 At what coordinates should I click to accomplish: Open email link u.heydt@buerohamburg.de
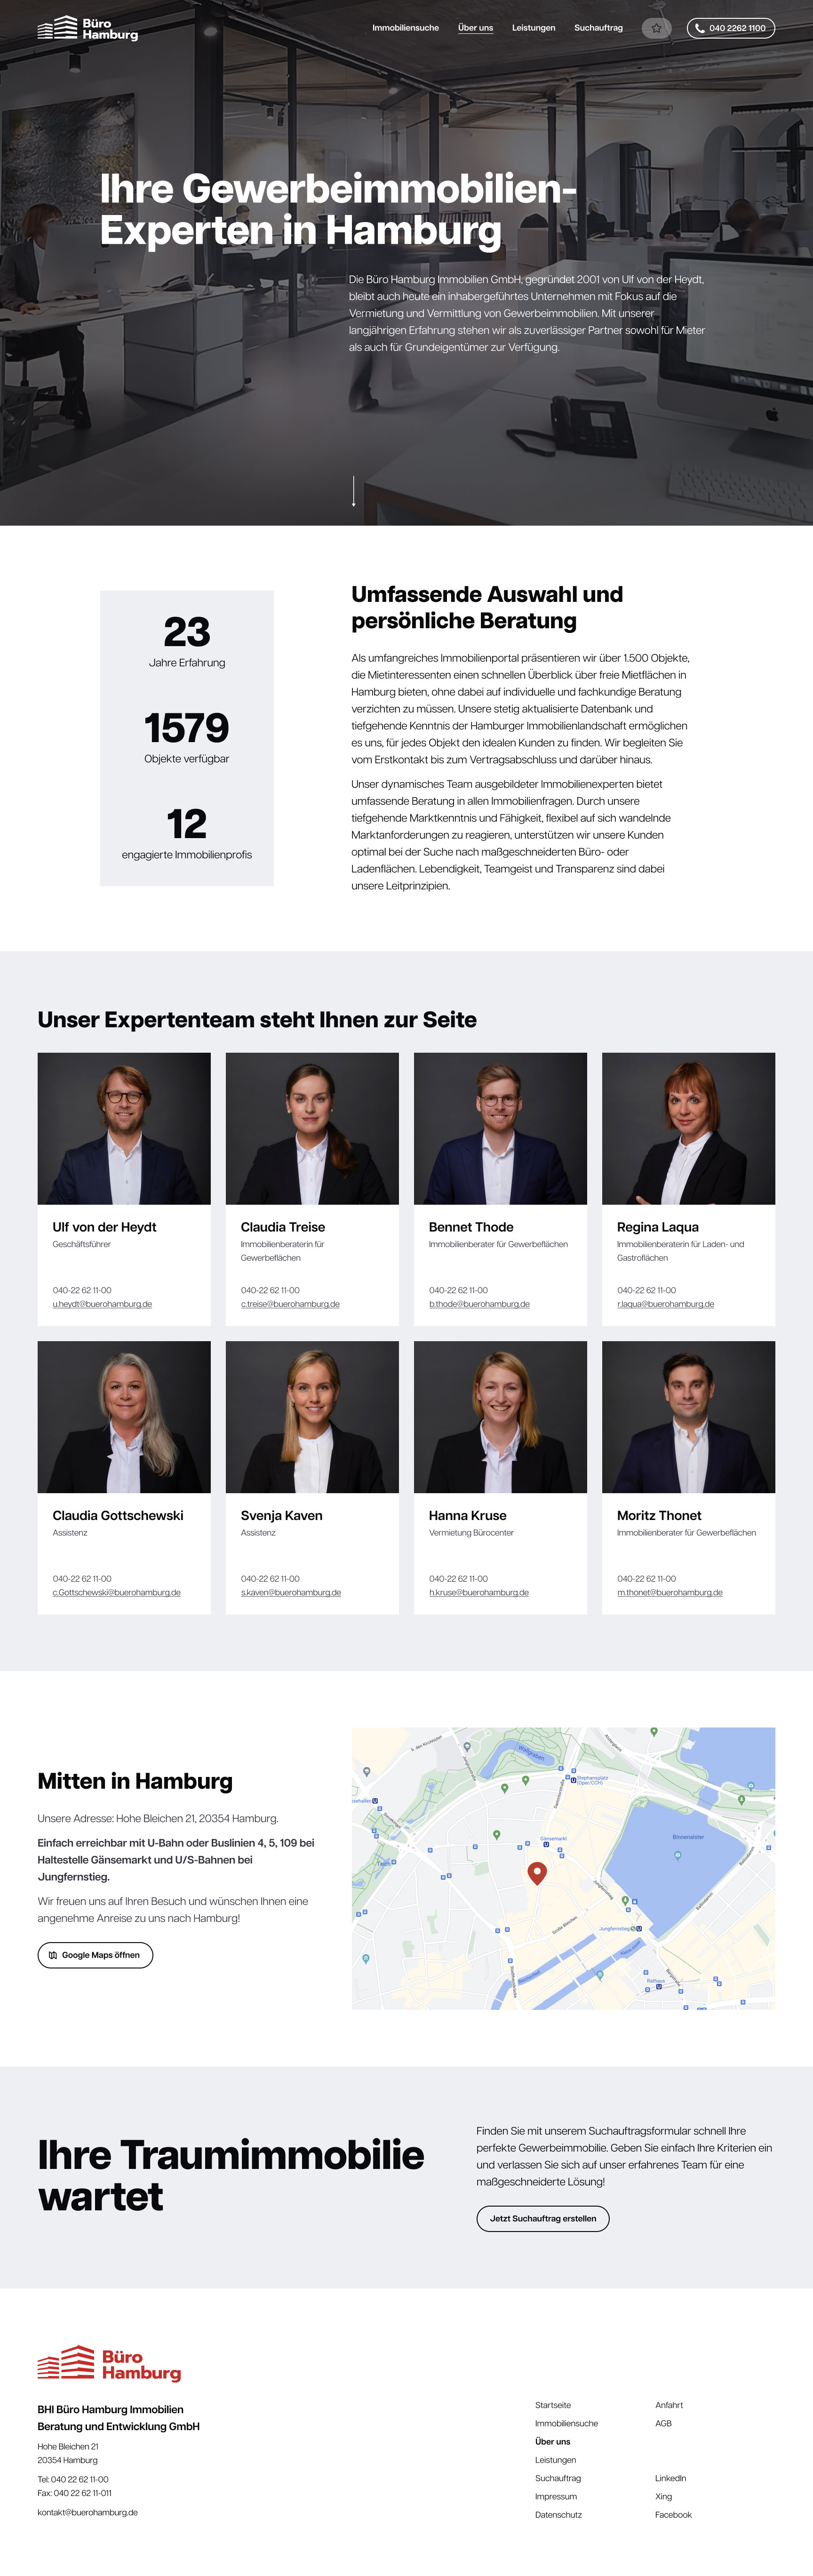tap(104, 1304)
